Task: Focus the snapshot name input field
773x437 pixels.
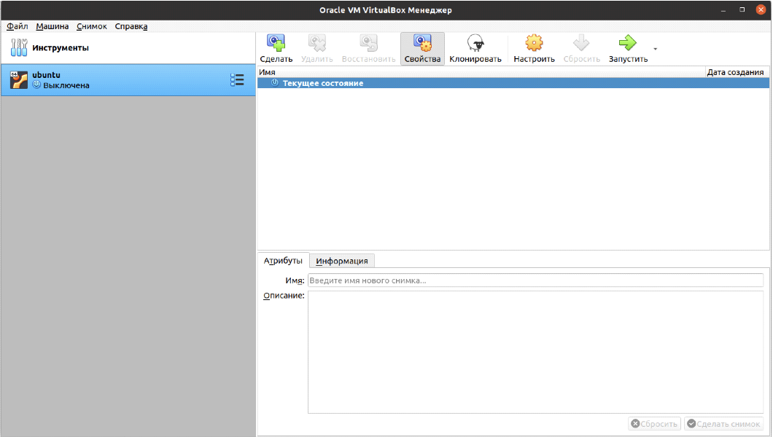Action: click(x=535, y=280)
